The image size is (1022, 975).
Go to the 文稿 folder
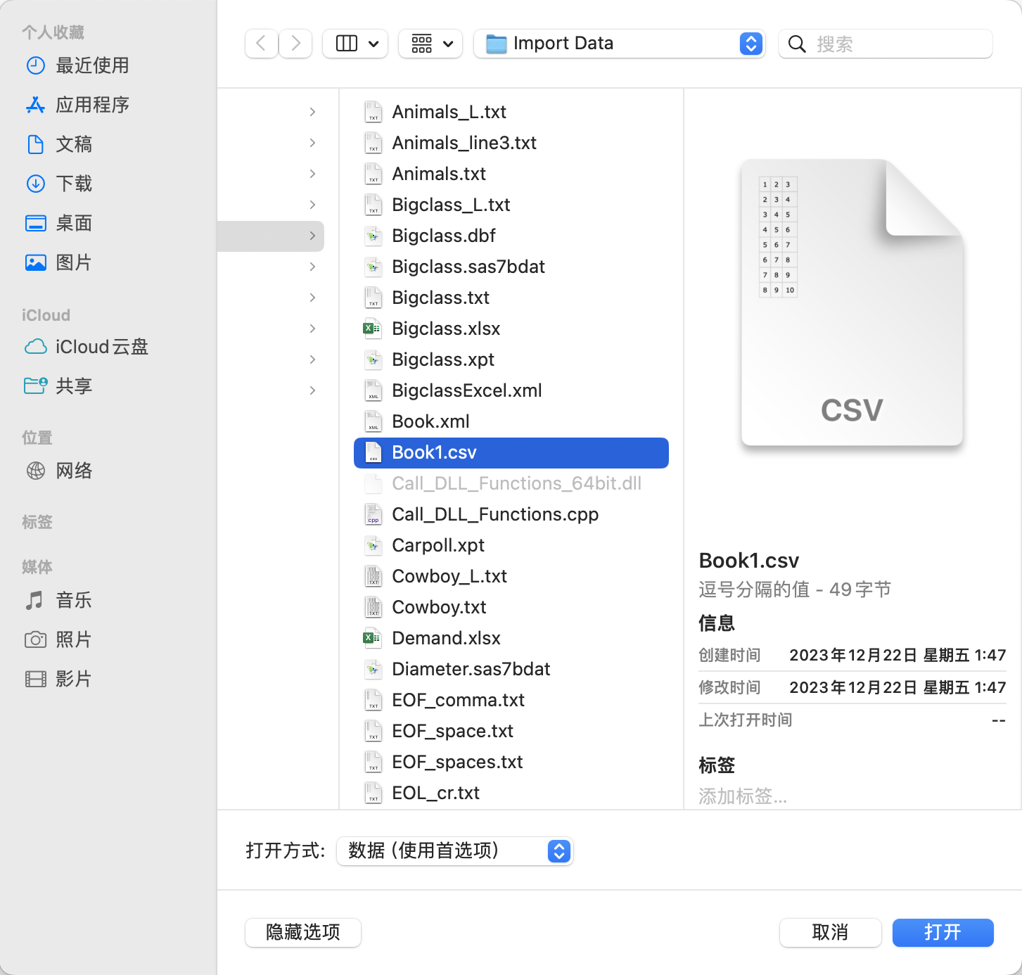pos(59,144)
